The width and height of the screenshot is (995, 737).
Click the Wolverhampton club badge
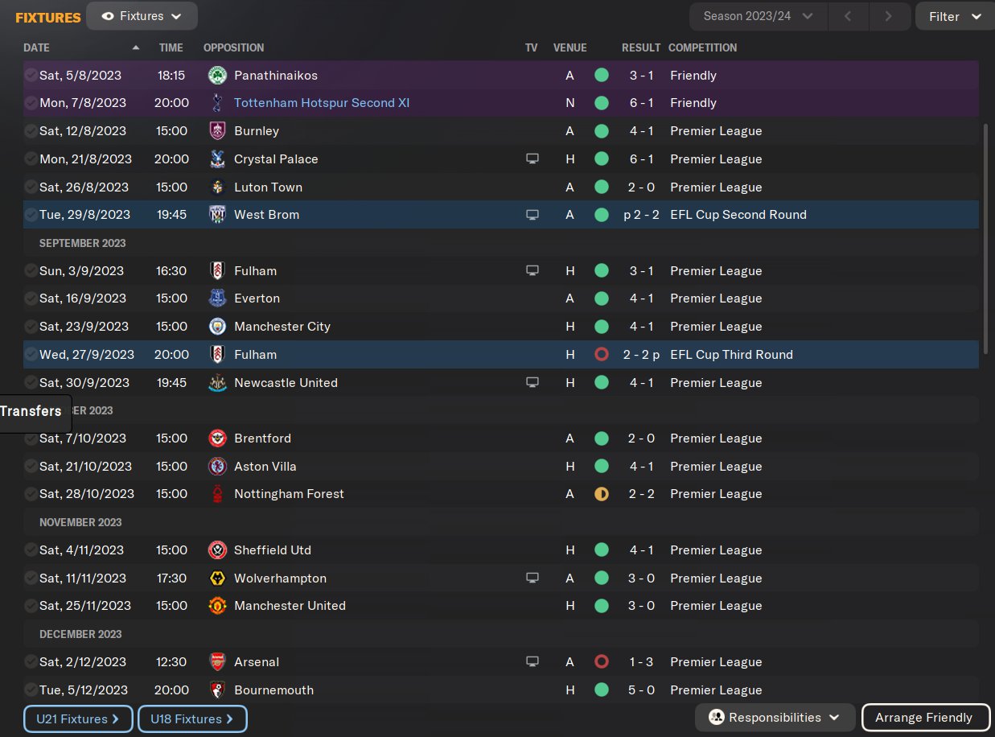[216, 578]
